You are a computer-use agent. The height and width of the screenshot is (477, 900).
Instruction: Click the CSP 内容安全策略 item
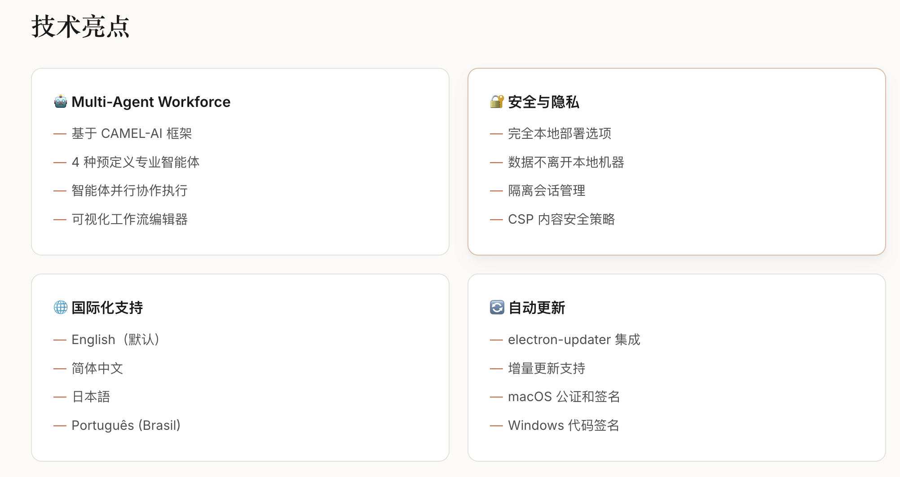[561, 219]
